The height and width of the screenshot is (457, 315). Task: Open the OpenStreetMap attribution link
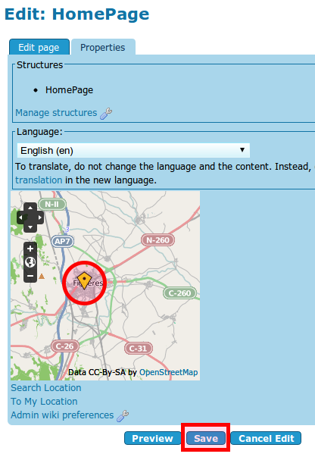coord(169,372)
